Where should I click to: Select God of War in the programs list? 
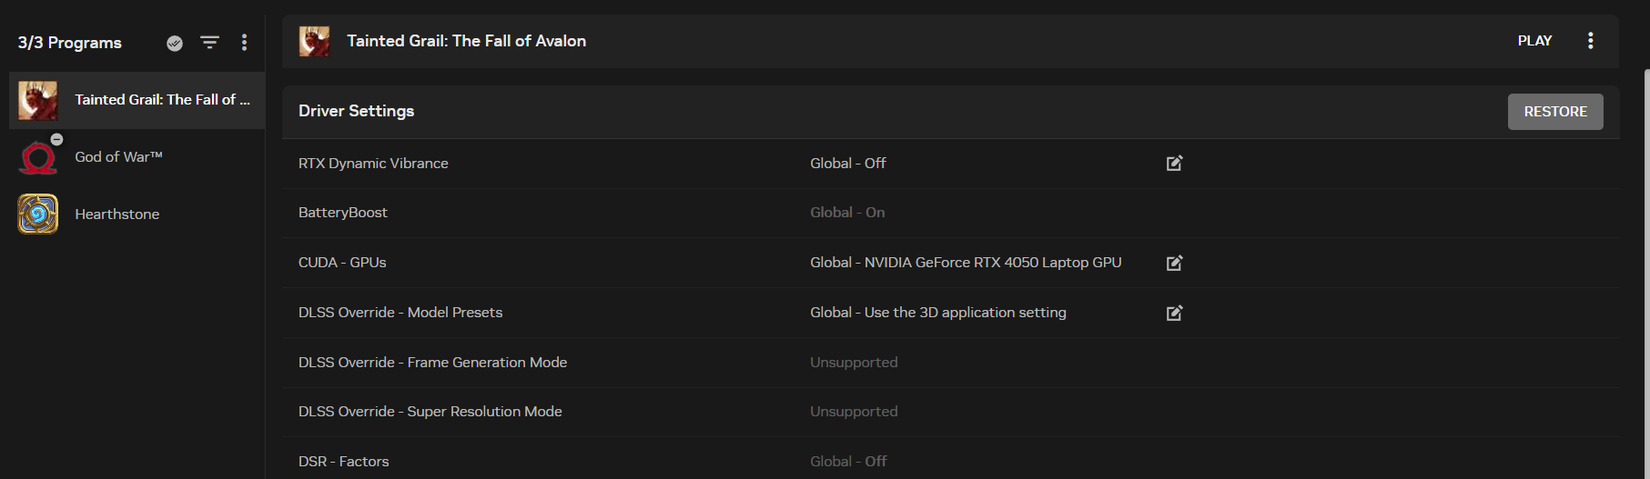137,157
